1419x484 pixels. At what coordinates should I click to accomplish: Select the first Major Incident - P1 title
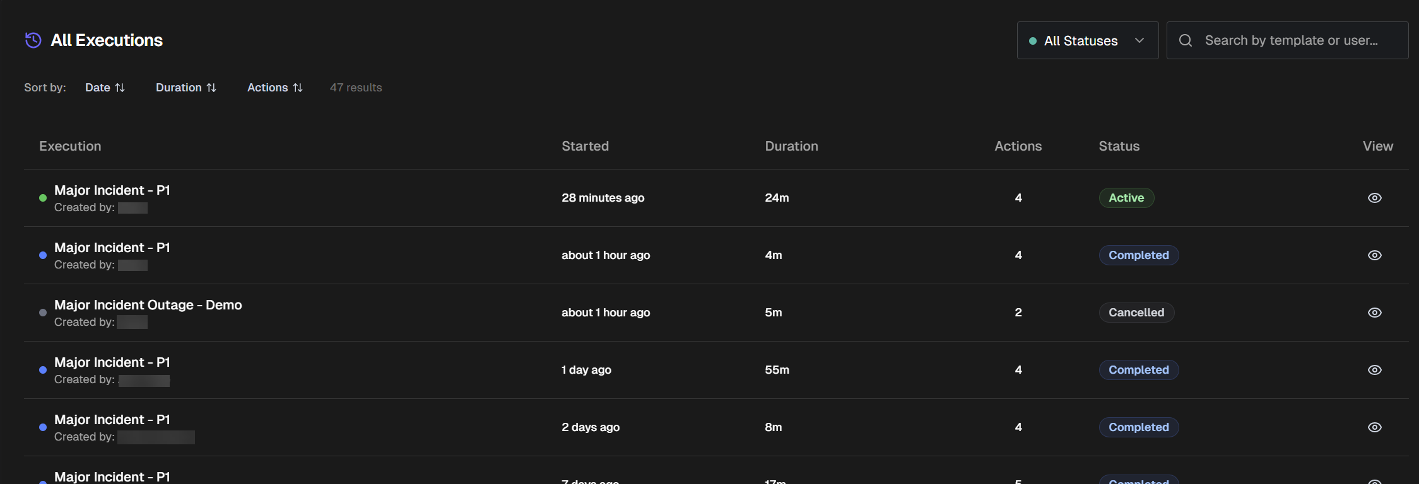112,190
